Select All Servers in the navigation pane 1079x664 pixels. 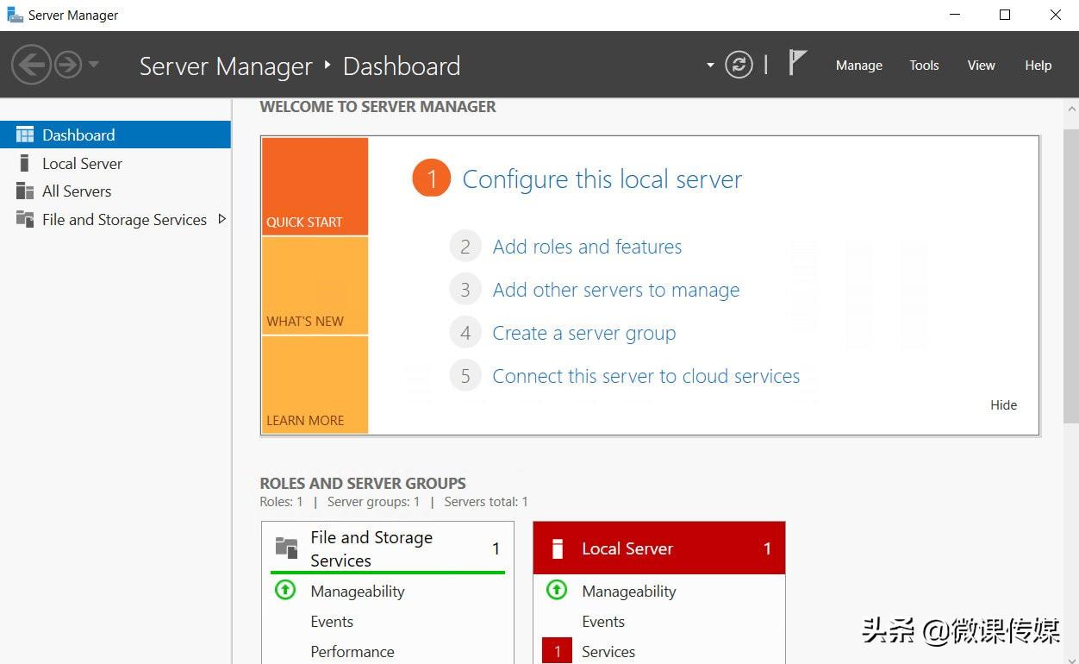coord(115,191)
